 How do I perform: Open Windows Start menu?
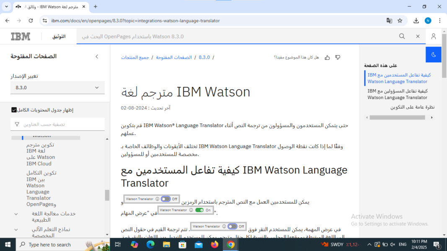coord(8,244)
